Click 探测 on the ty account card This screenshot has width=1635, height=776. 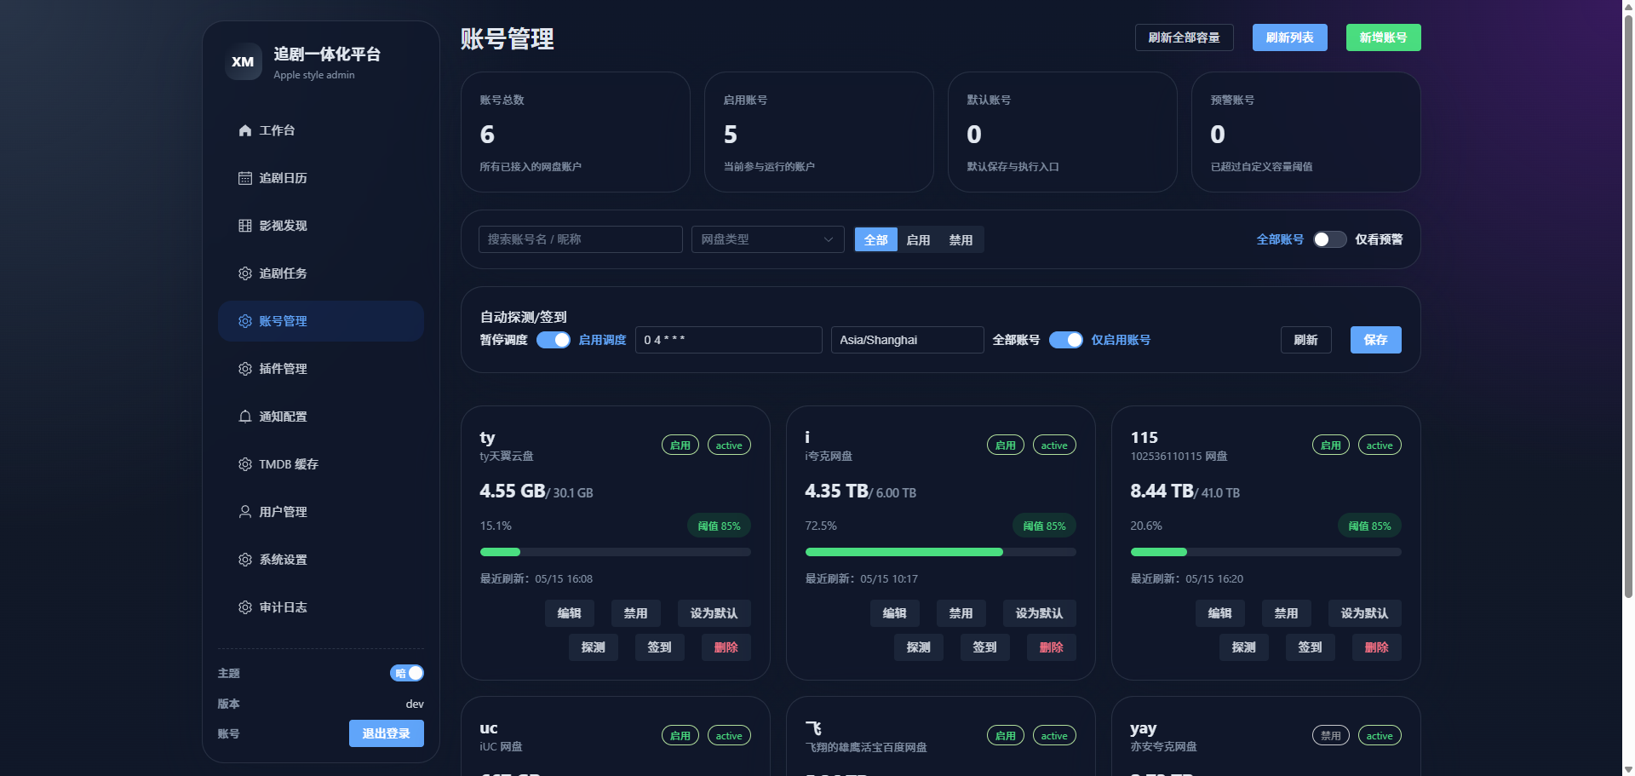coord(594,647)
